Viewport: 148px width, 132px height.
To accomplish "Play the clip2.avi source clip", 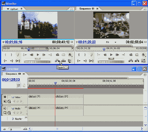I will 38,55.
